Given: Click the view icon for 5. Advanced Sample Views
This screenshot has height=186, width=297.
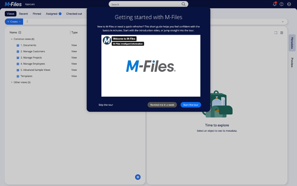Looking at the screenshot, I should [18, 70].
